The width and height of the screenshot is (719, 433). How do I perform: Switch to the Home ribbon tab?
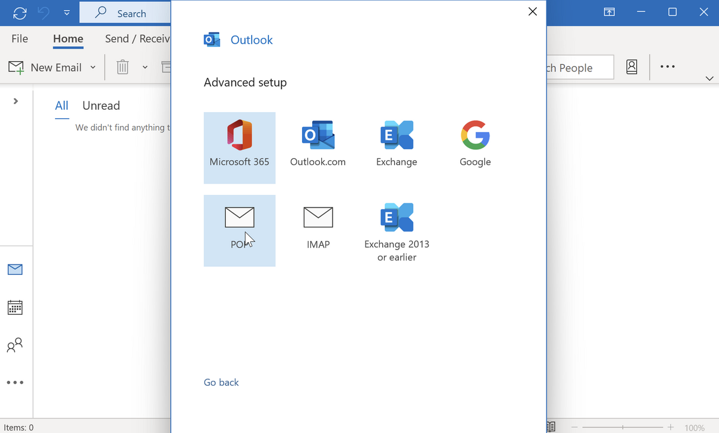point(68,39)
